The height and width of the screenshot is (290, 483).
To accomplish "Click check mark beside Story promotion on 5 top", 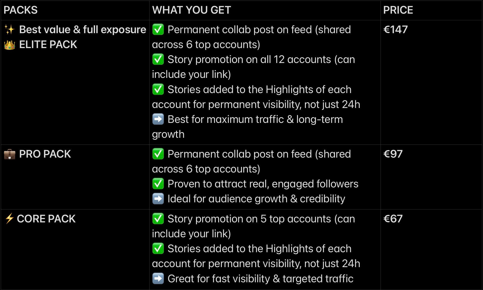I will (x=158, y=219).
